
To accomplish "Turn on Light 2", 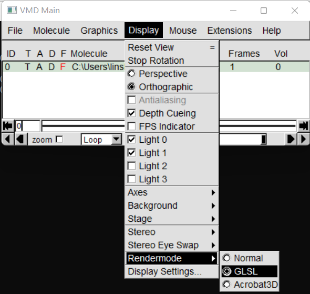I will coord(132,166).
